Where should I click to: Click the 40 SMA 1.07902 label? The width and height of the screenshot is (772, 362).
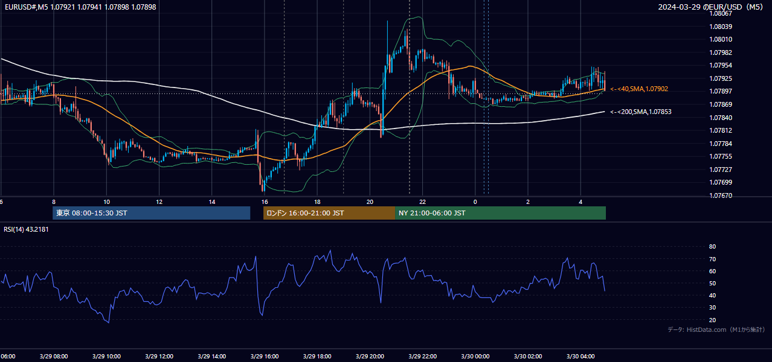(639, 89)
